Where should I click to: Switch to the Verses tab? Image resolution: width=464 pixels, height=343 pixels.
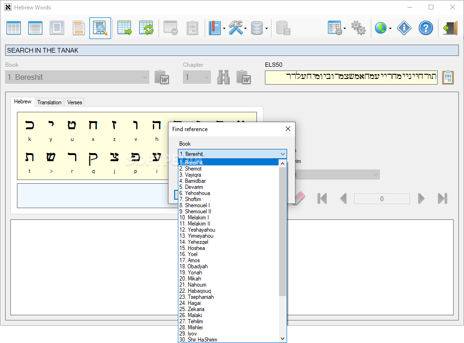(74, 102)
